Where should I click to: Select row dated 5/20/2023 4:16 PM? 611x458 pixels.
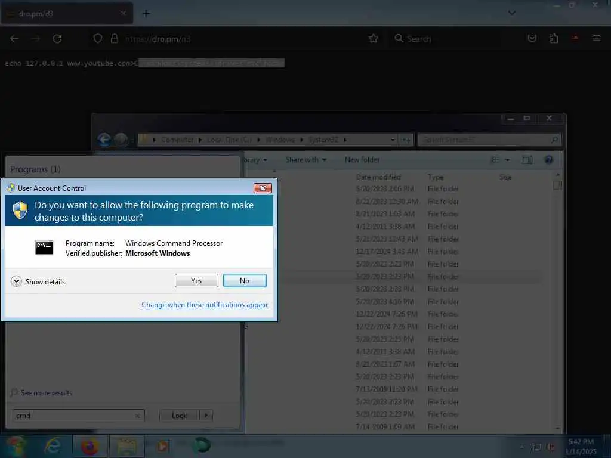pos(394,301)
